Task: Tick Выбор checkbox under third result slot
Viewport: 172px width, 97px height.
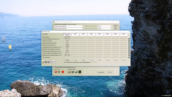Action: coord(81,60)
